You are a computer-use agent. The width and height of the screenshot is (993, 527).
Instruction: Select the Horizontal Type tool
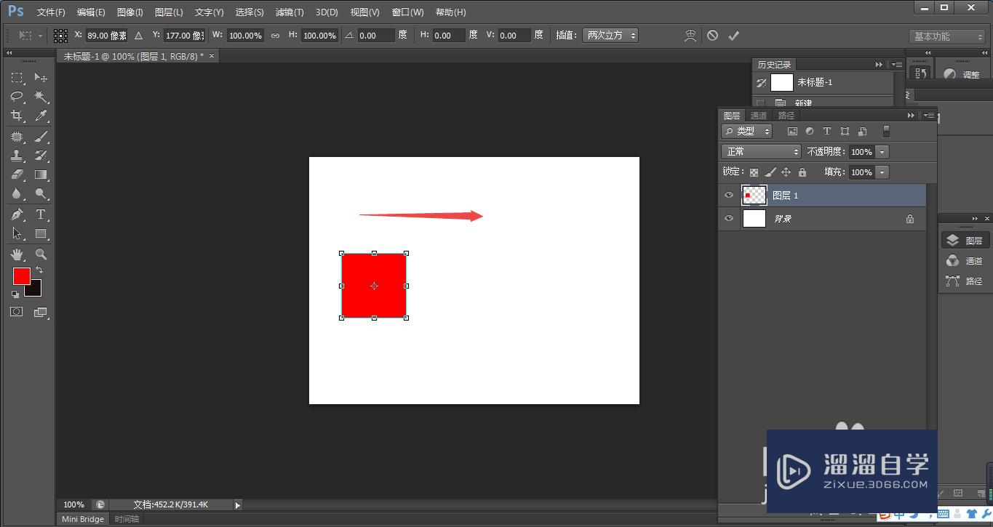click(x=41, y=214)
